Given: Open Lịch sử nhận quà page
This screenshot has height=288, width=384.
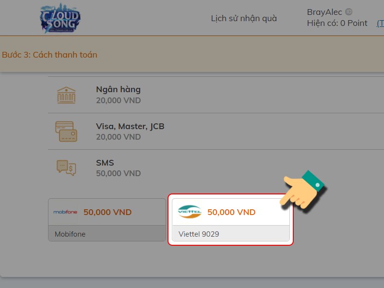Looking at the screenshot, I should tap(244, 18).
